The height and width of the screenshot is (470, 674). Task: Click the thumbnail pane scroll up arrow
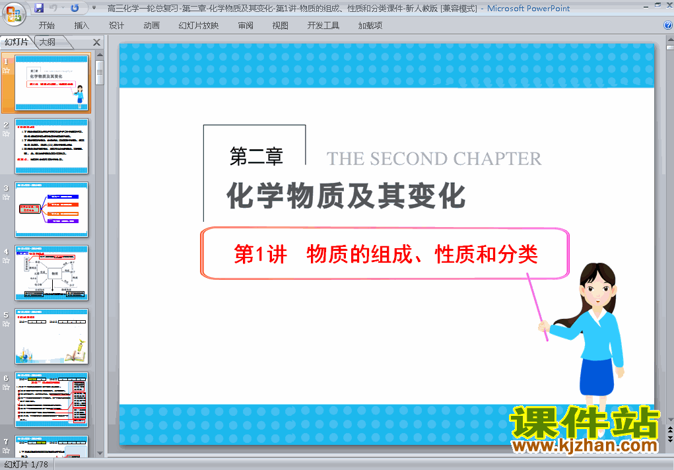point(100,55)
